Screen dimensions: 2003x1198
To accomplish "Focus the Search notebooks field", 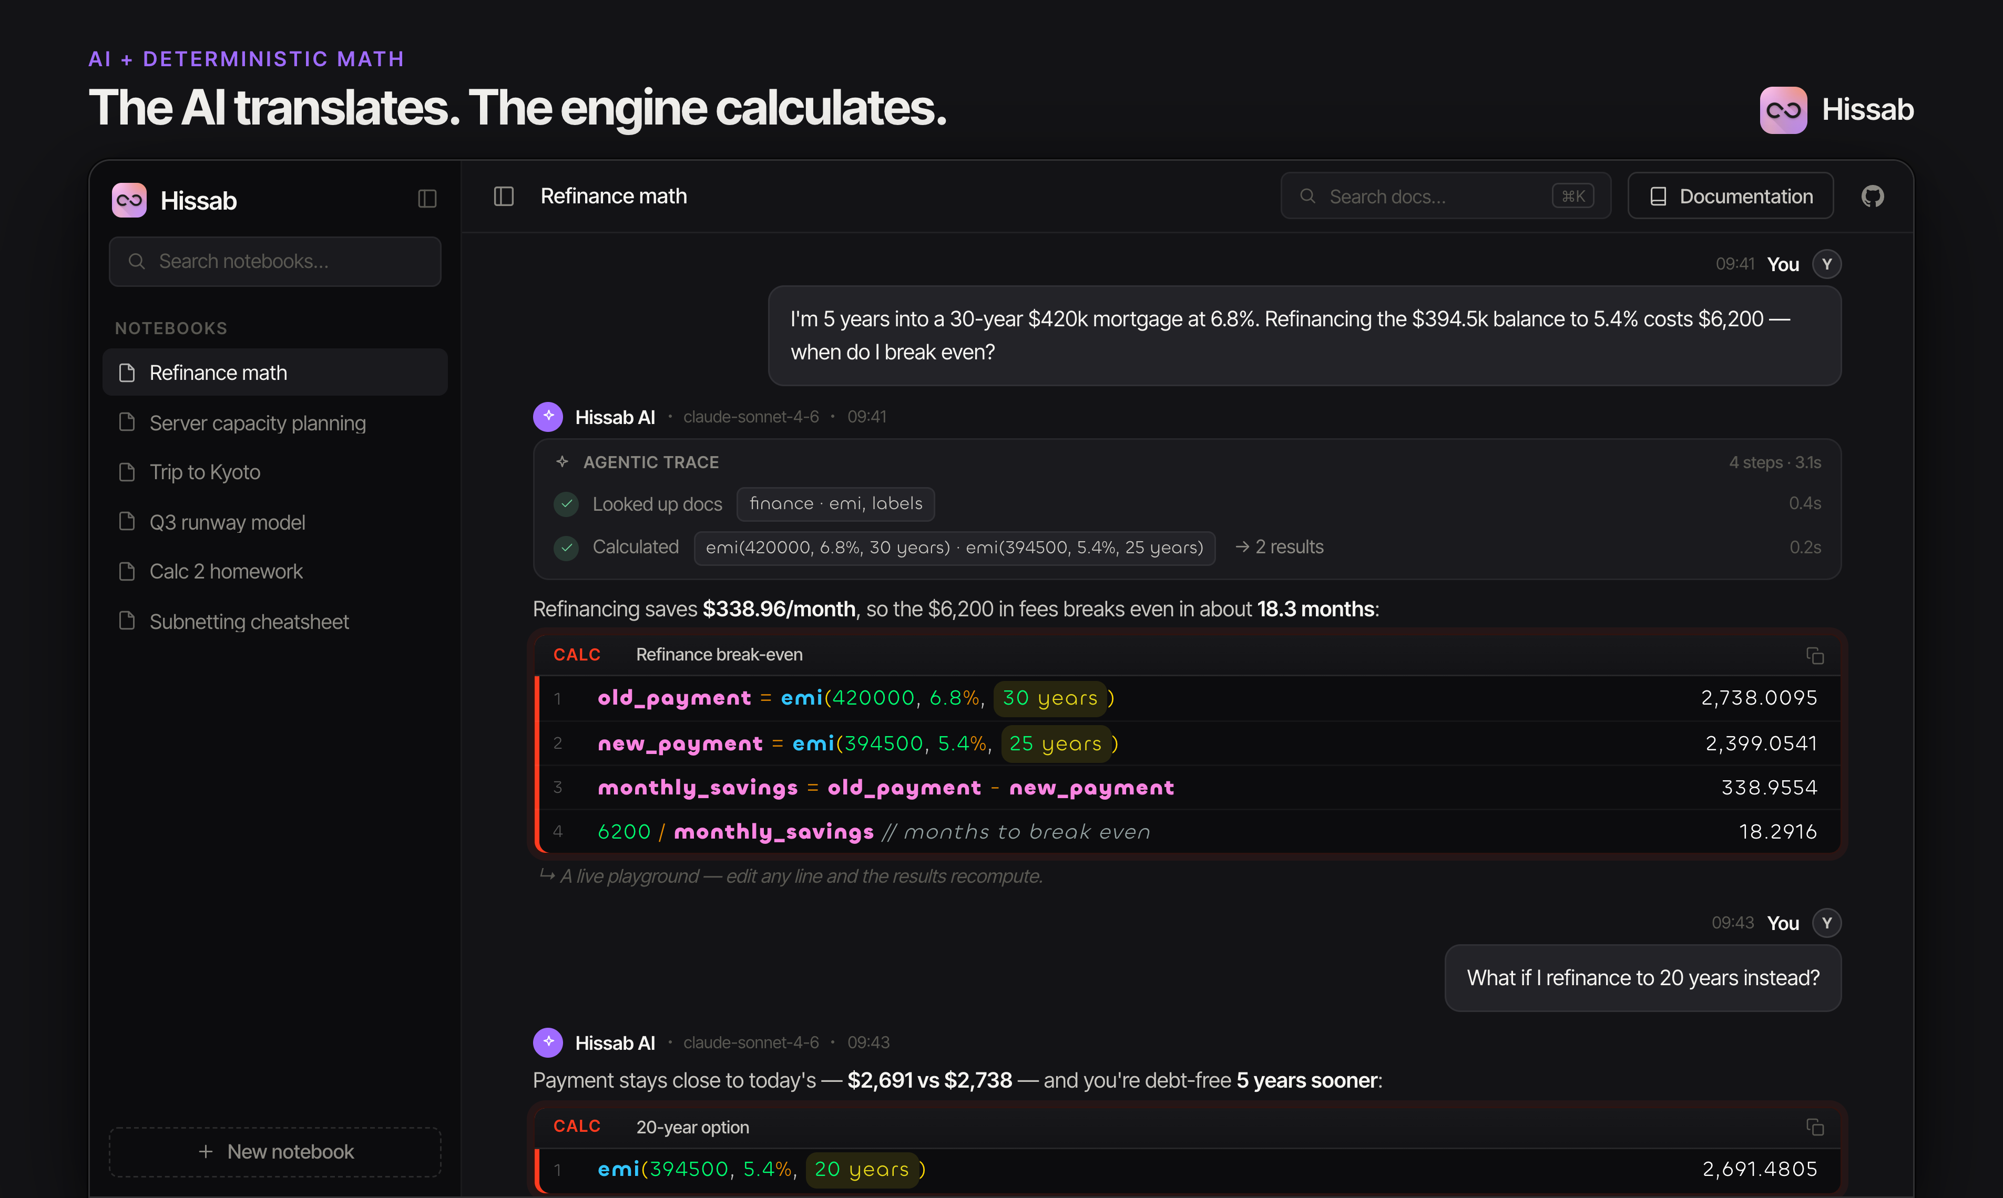I will 274,262.
